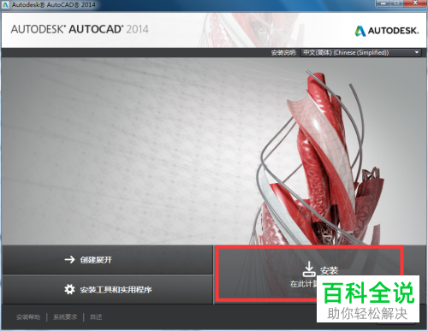Open the installation language dropdown
The height and width of the screenshot is (331, 428).
(x=360, y=52)
